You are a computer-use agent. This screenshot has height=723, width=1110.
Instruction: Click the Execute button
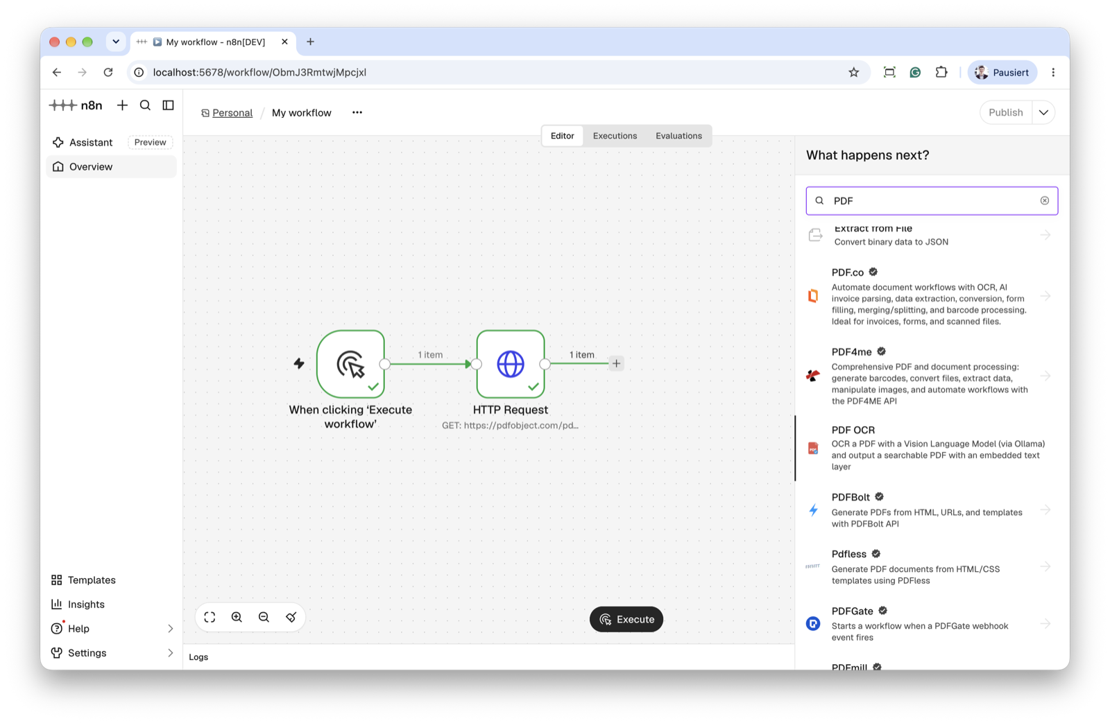(x=626, y=620)
